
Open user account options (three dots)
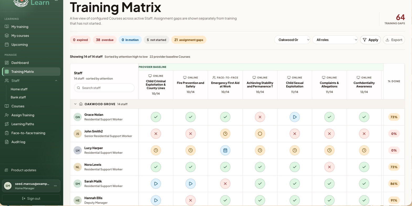(x=55, y=186)
